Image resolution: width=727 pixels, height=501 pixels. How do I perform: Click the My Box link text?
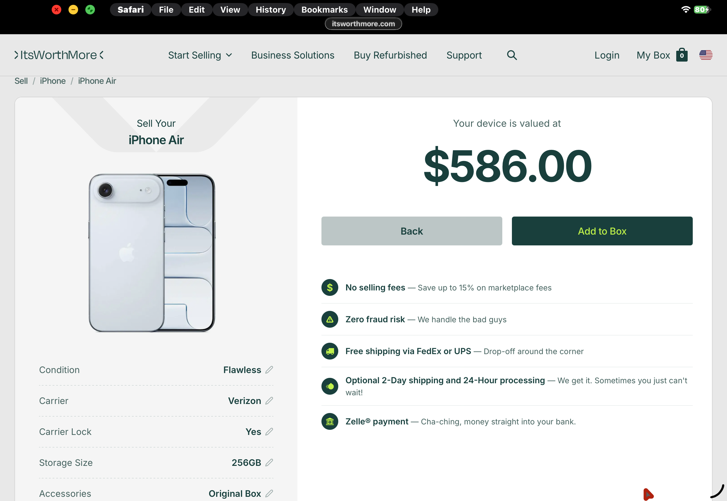click(x=653, y=55)
